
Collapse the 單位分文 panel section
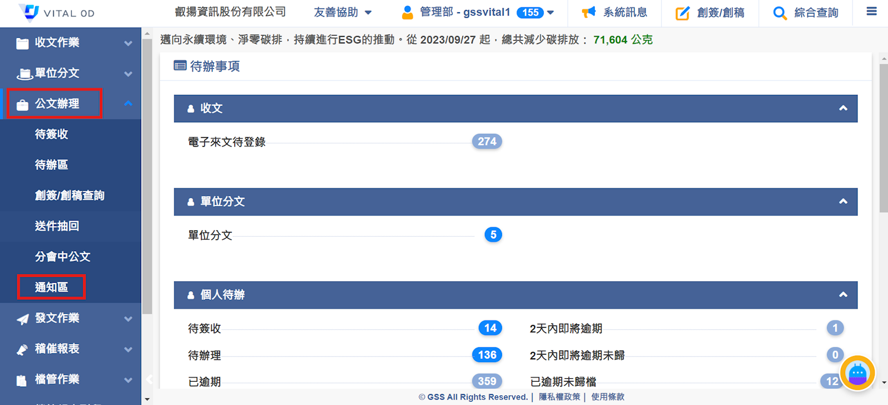coord(842,202)
